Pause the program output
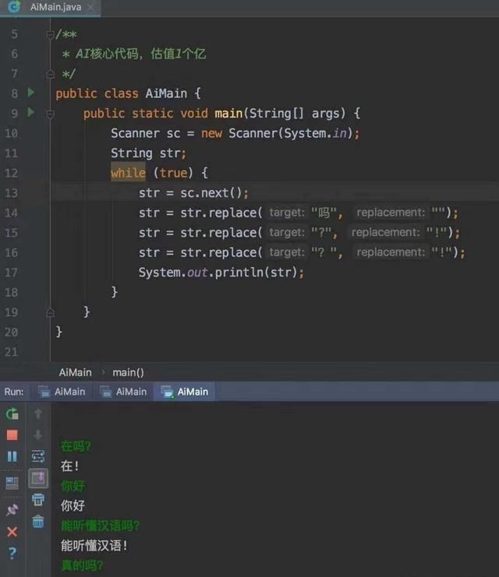This screenshot has width=499, height=577. click(12, 456)
